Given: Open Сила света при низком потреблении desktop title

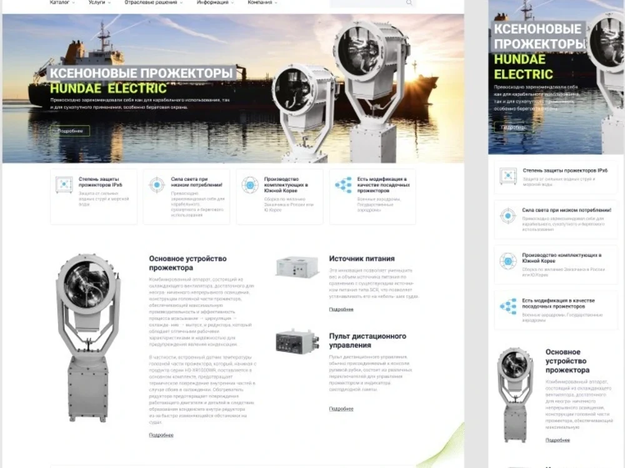Looking at the screenshot, I should point(197,182).
